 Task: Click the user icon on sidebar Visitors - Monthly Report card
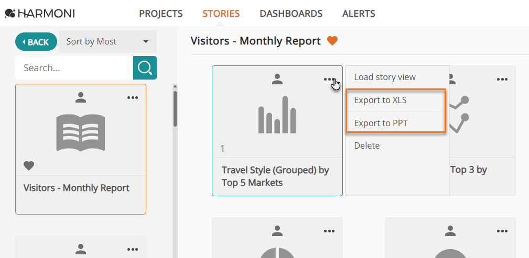pyautogui.click(x=81, y=97)
